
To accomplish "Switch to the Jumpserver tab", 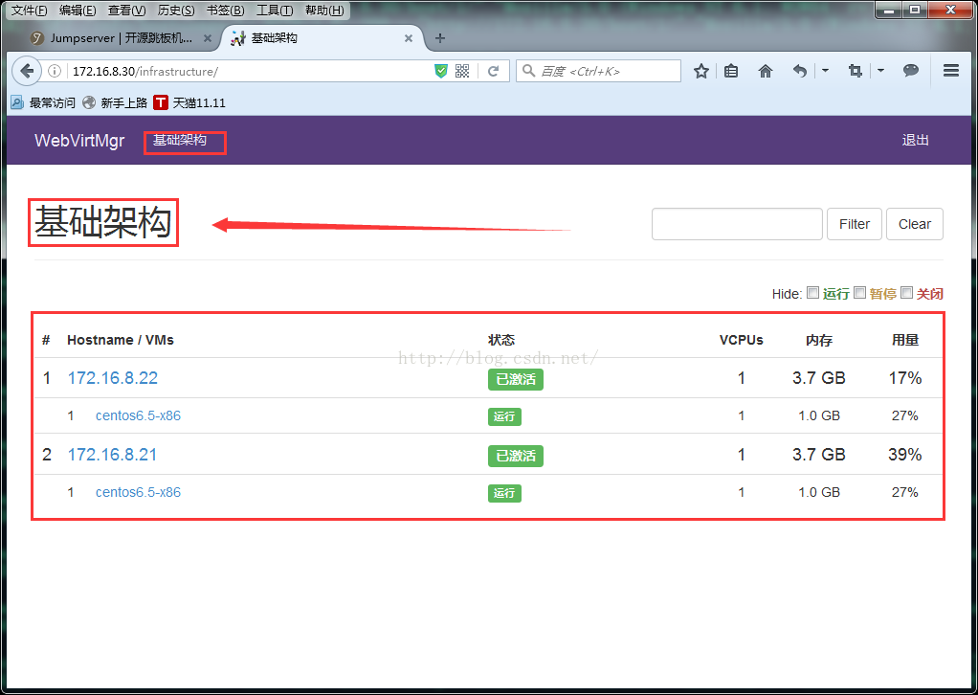I will pyautogui.click(x=122, y=38).
